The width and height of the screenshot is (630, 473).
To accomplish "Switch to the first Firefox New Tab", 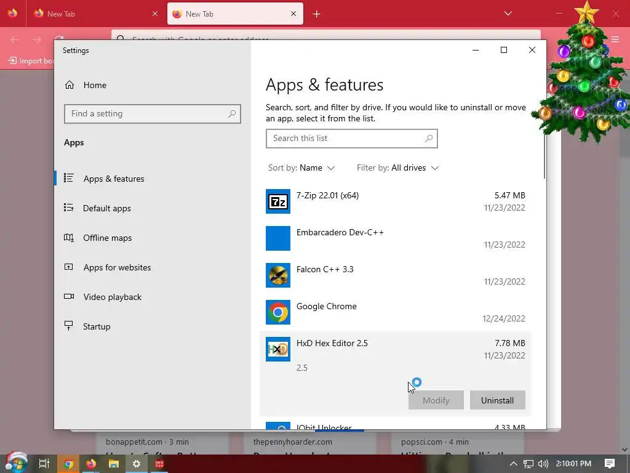I will click(x=95, y=14).
